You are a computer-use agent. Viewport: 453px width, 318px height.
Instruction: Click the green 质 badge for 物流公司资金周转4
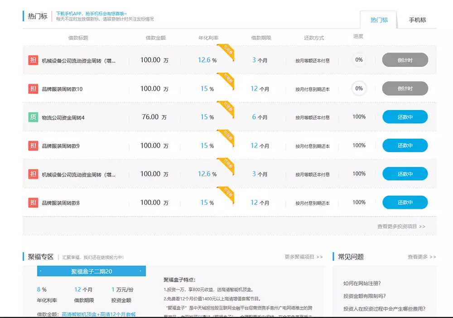pos(33,117)
